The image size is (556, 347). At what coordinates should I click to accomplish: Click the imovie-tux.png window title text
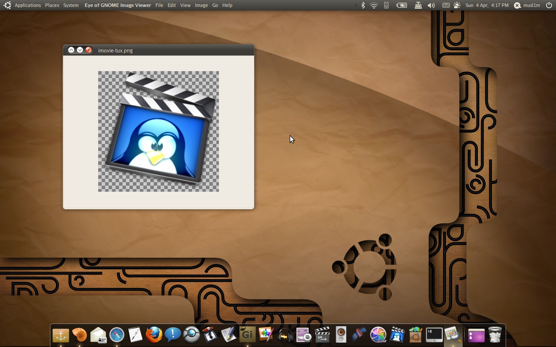[116, 50]
